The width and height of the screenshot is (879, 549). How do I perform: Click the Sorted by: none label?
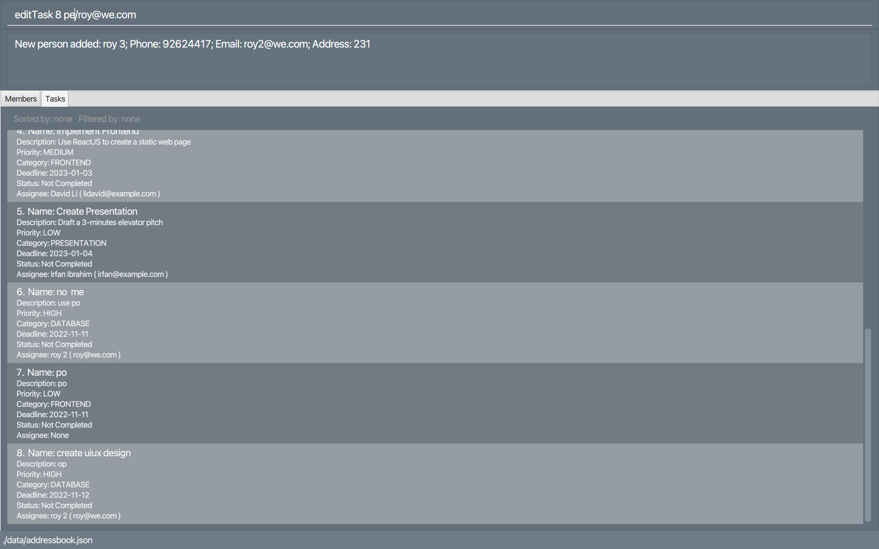(x=42, y=119)
